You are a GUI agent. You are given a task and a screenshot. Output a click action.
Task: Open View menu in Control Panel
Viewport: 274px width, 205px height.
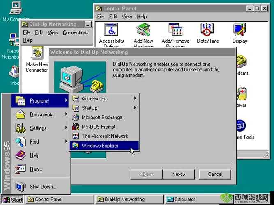tap(127, 17)
